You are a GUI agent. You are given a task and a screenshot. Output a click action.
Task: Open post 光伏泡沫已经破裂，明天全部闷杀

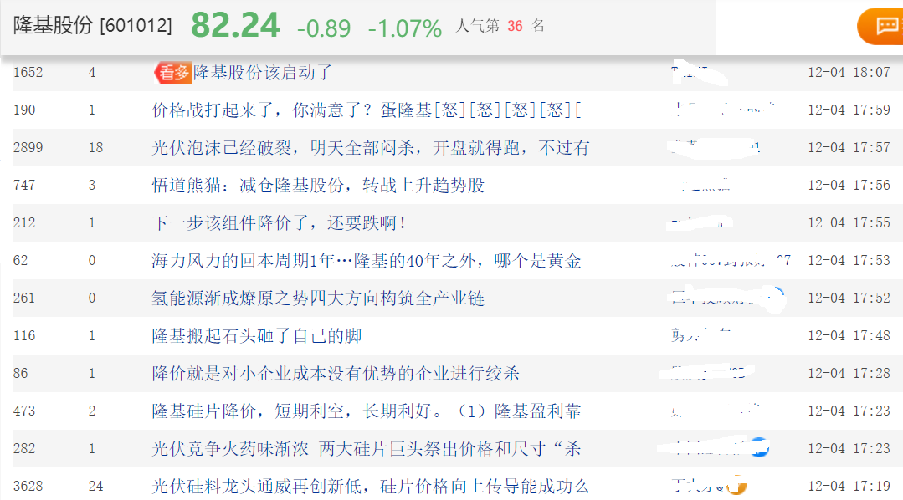point(370,148)
